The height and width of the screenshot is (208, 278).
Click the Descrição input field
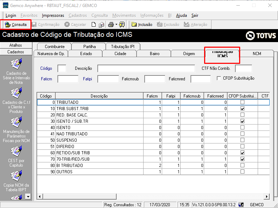pyautogui.click(x=146, y=68)
